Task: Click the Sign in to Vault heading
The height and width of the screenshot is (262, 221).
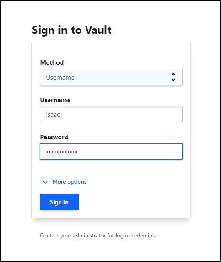Action: click(x=72, y=30)
